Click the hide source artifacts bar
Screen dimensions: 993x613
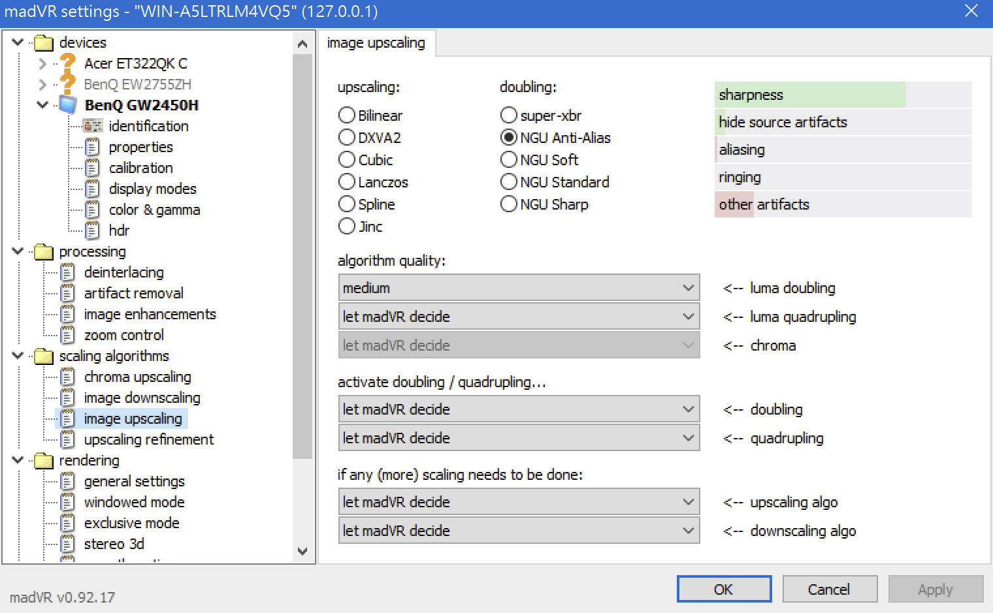click(x=843, y=122)
